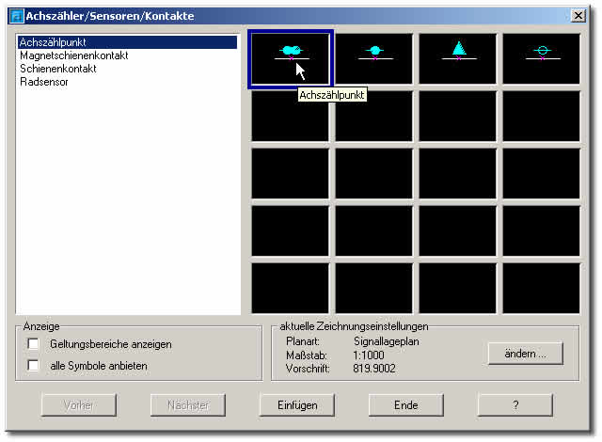Select the double-head Achszählpunkt symbol thumbnail
The height and width of the screenshot is (442, 602).
click(x=291, y=58)
